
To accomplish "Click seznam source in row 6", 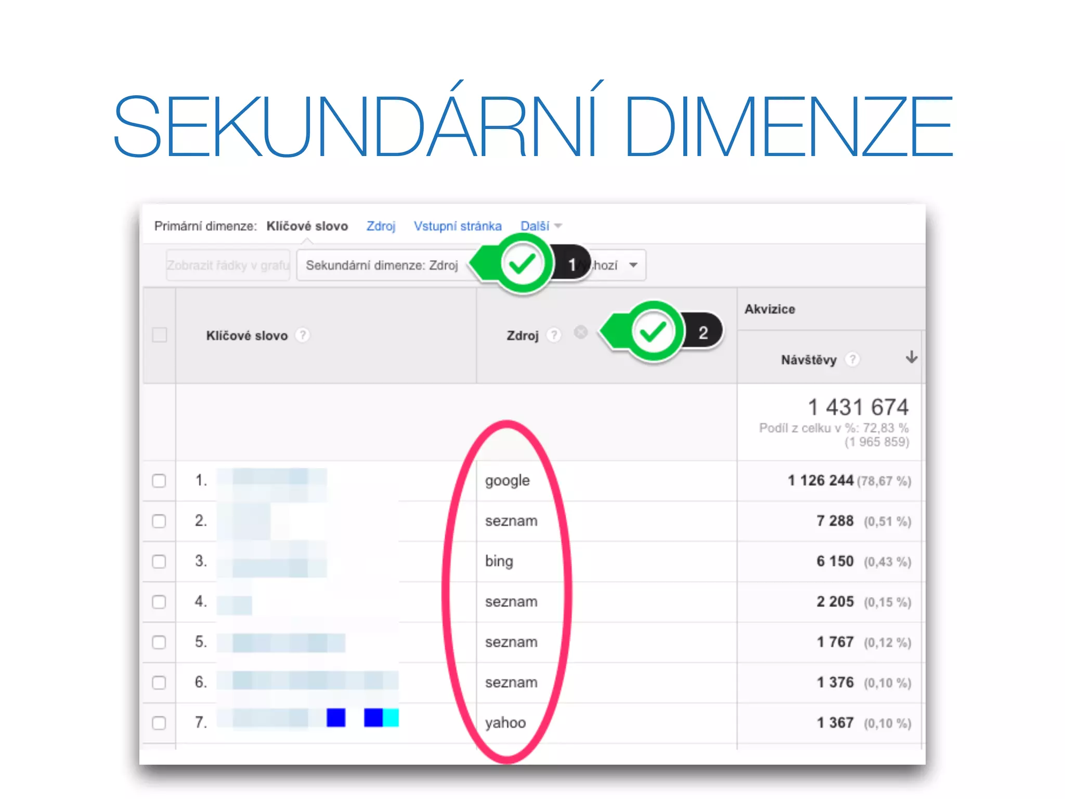I will click(x=511, y=682).
